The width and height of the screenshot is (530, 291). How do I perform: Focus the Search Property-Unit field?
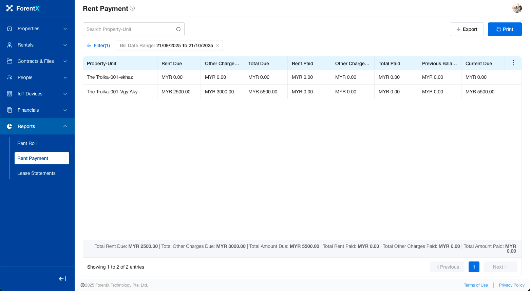point(129,29)
